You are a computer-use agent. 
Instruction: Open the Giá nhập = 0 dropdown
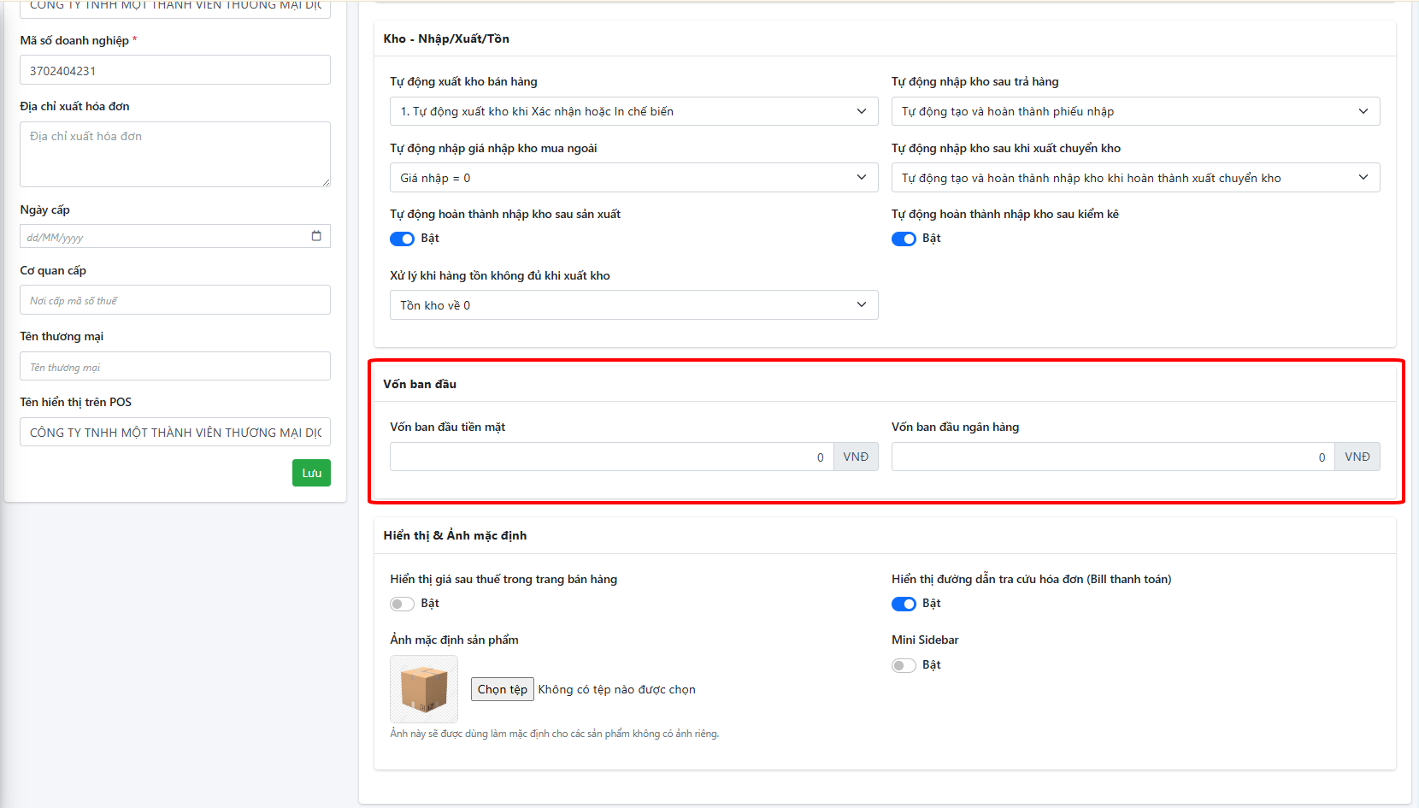click(633, 178)
